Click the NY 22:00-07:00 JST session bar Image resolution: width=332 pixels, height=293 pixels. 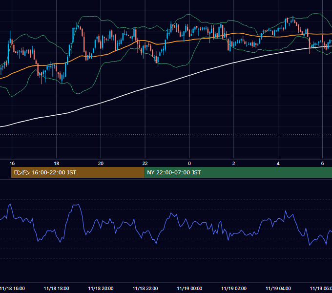[x=238, y=172]
